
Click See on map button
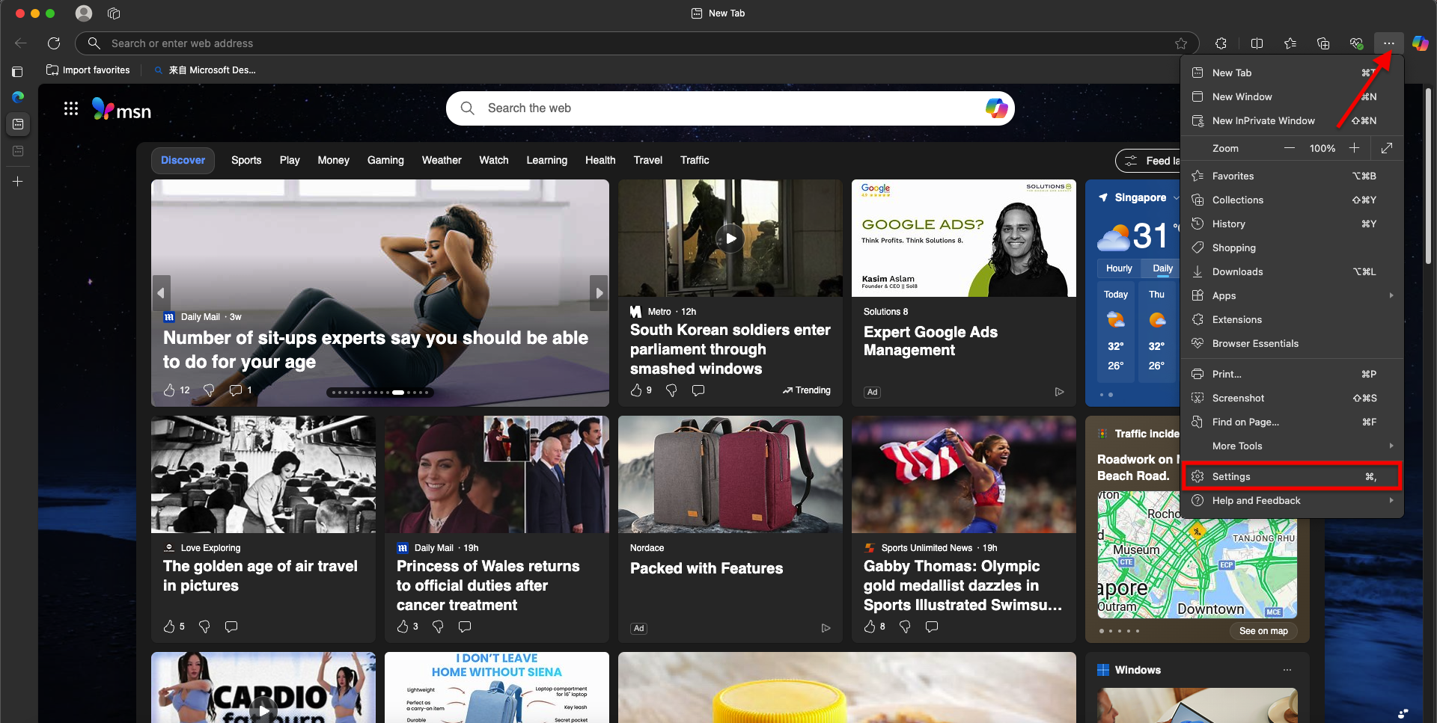click(x=1263, y=631)
